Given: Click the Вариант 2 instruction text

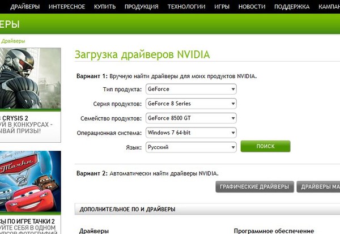Looking at the screenshot, I should (147, 173).
